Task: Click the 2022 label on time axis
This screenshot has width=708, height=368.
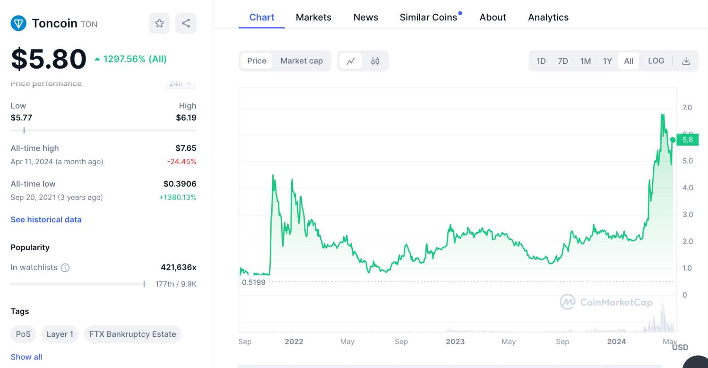Action: (x=294, y=342)
